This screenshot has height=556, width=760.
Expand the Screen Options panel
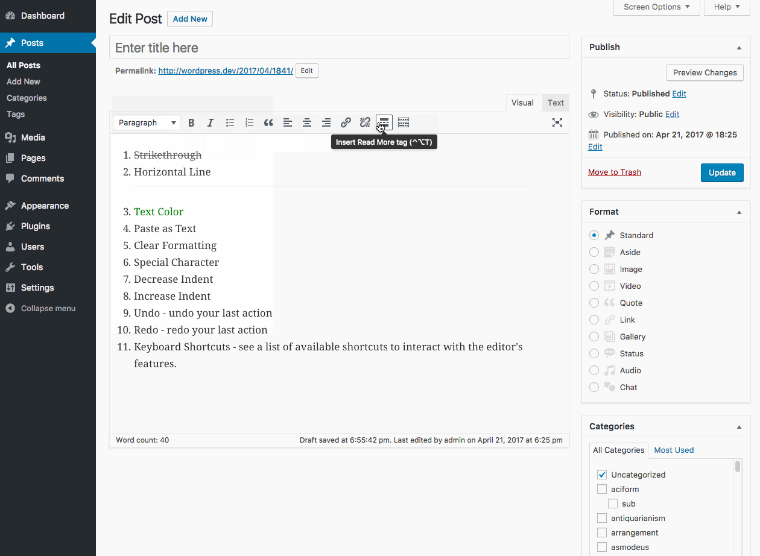656,7
